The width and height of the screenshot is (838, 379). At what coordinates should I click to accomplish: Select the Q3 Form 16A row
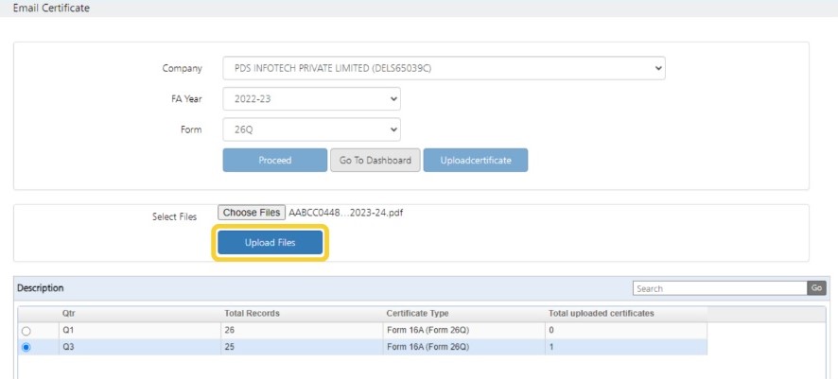pyautogui.click(x=362, y=347)
